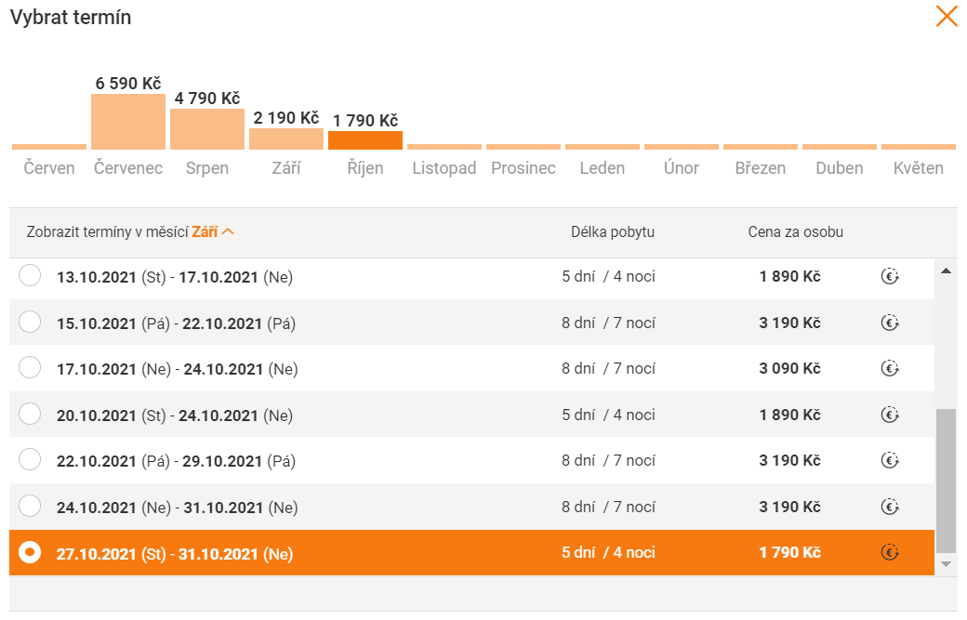This screenshot has height=620, width=967.
Task: Select term 22.10.2021 - 29.10.2021 radio
Action: pyautogui.click(x=30, y=460)
